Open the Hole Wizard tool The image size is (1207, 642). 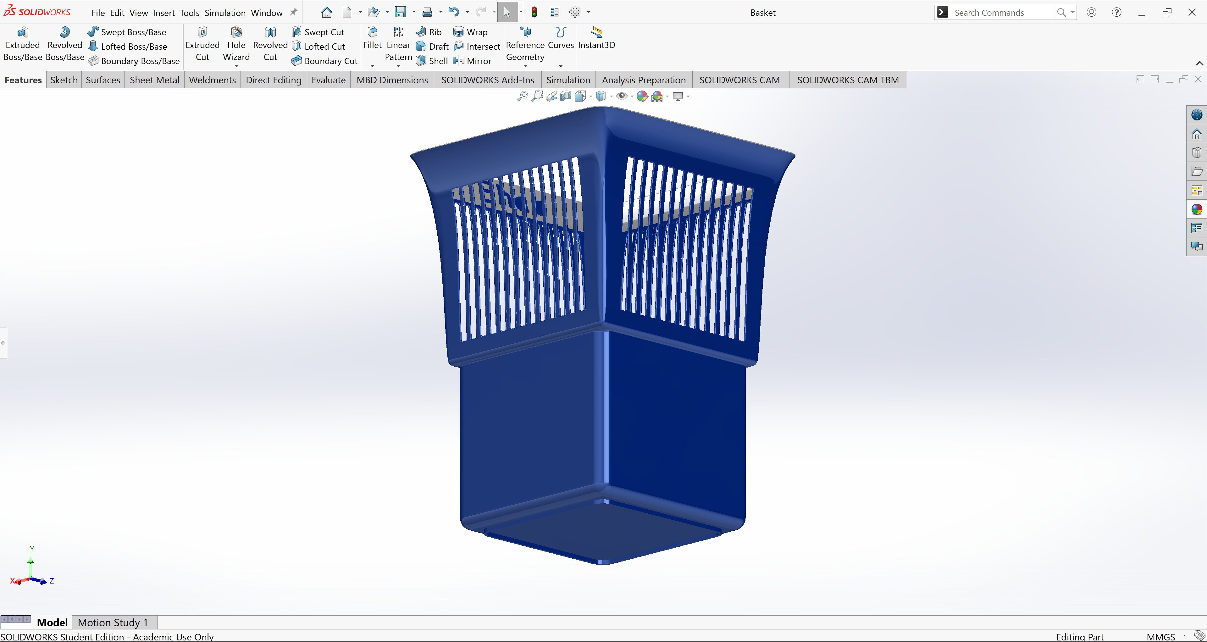(x=236, y=44)
